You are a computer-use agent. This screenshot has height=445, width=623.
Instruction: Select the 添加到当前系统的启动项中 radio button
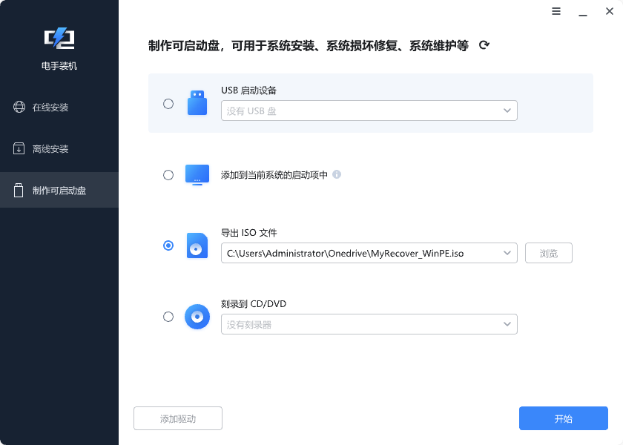coord(168,175)
